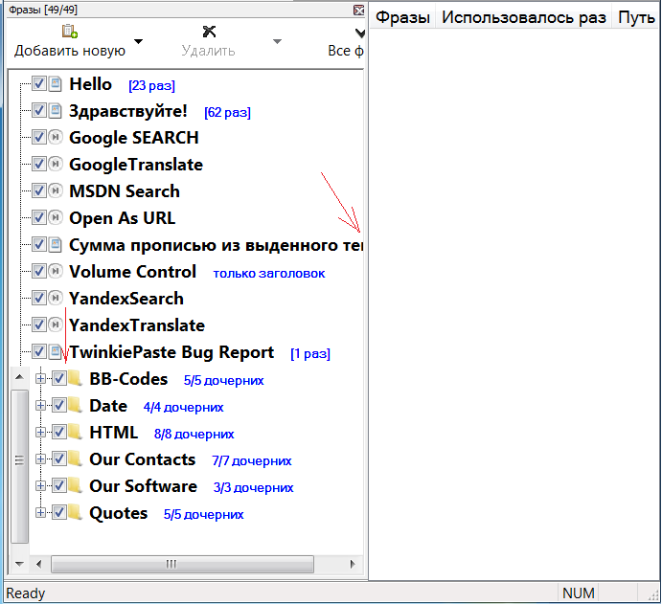Expand the Quotes folder
The height and width of the screenshot is (604, 662).
tap(40, 513)
